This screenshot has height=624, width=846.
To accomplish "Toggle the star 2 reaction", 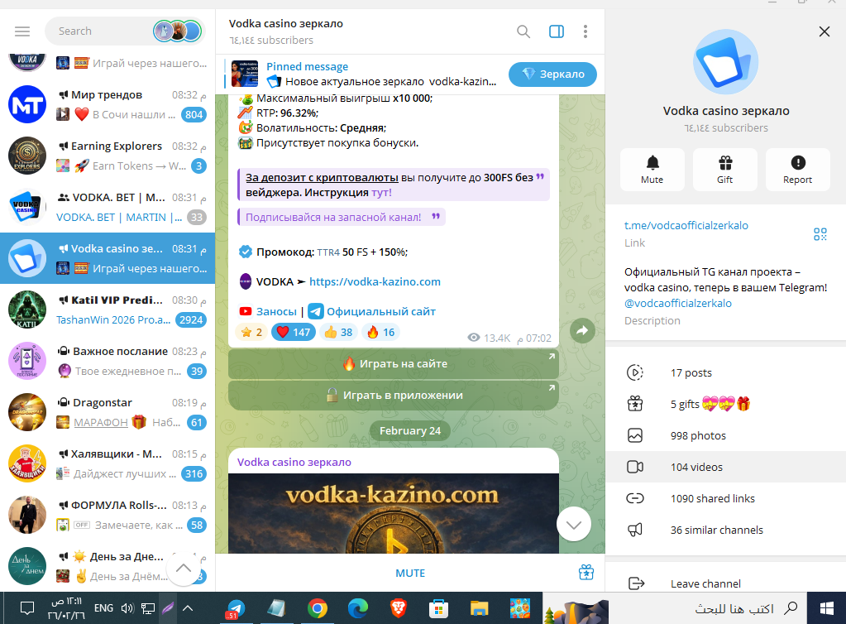I will [251, 332].
